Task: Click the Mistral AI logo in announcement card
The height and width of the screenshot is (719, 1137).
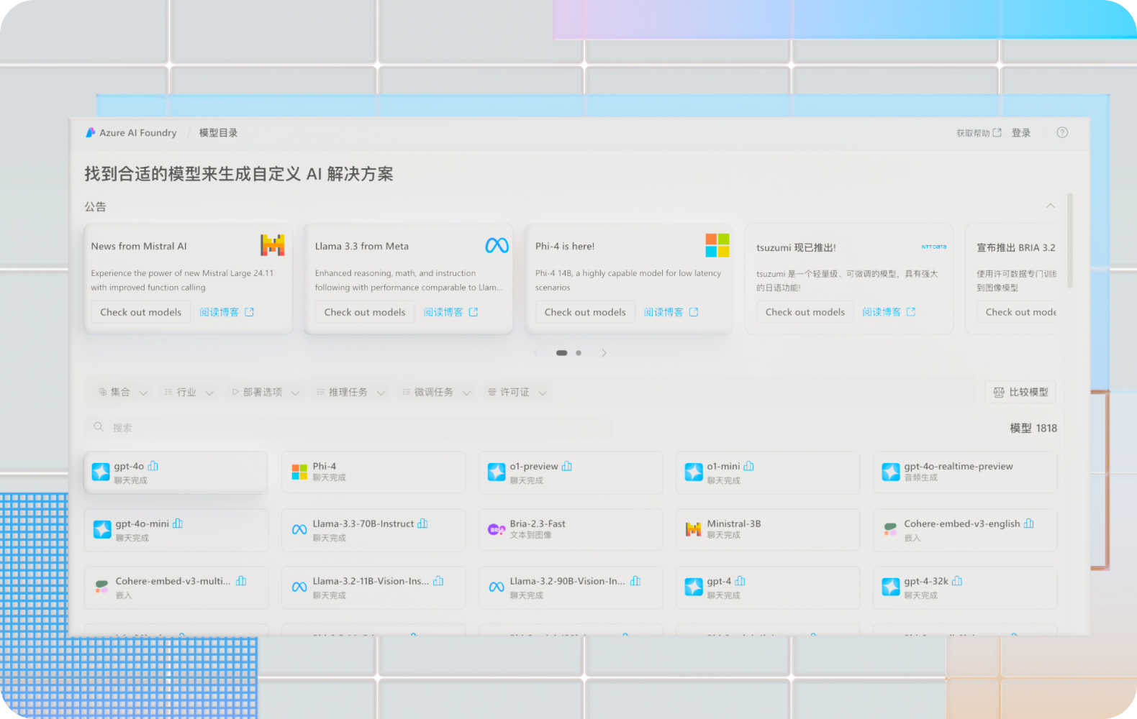Action: coord(272,245)
